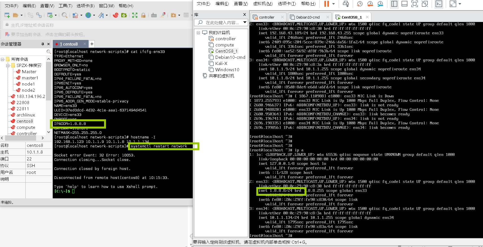The image size is (483, 247).
Task: Toggle the library sidebar view icon in VMware
Action: [x=394, y=4]
